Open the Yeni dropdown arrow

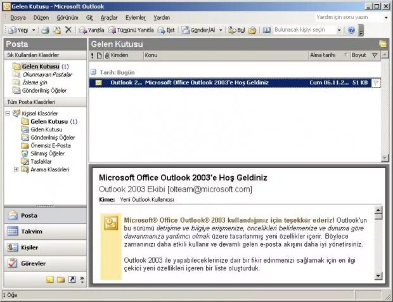click(34, 30)
